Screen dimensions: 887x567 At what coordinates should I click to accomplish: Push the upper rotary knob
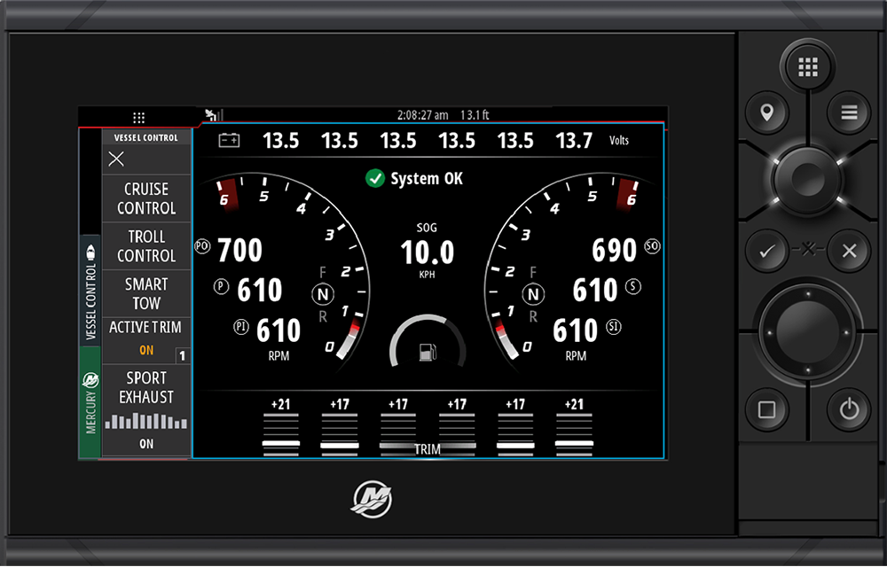point(808,180)
